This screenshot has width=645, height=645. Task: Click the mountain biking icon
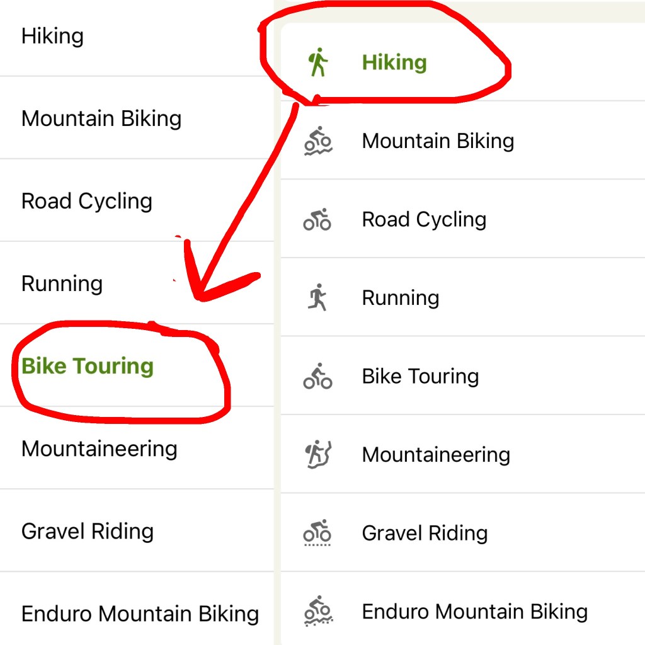318,140
